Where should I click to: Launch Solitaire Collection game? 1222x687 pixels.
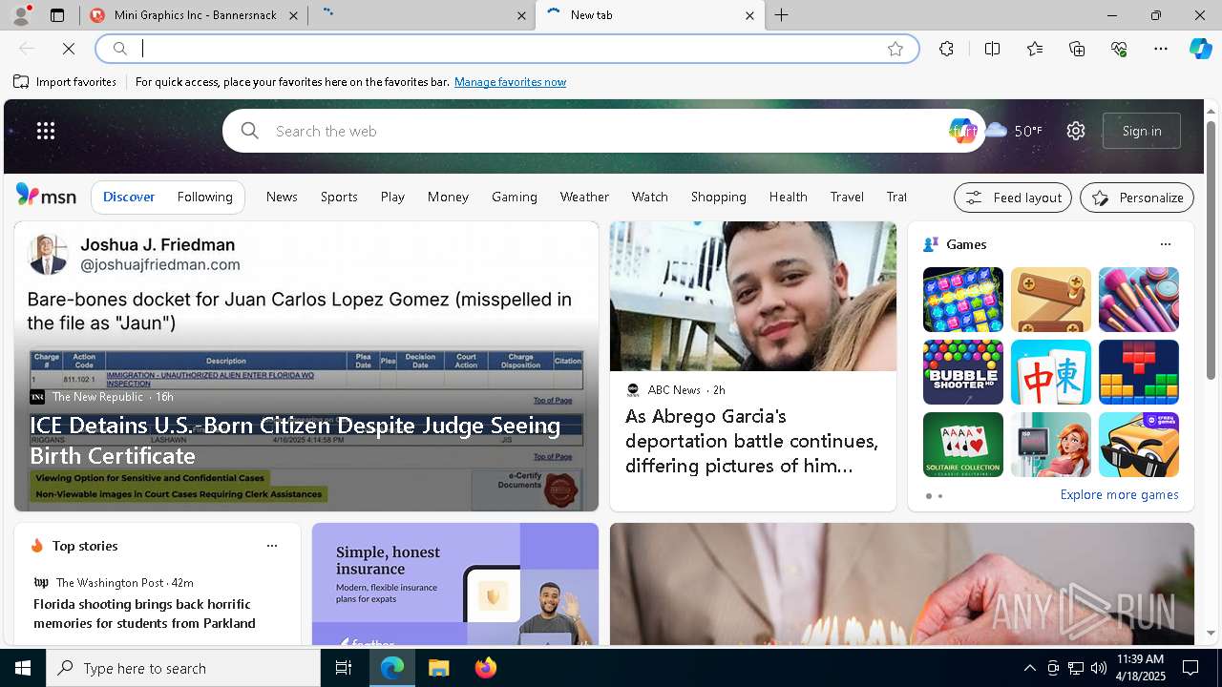point(963,445)
